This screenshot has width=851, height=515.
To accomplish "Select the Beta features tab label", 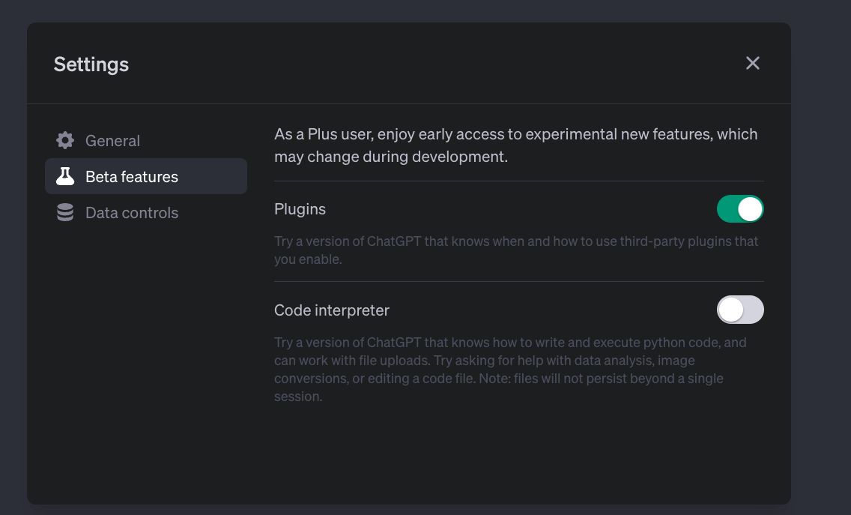I will pos(131,177).
